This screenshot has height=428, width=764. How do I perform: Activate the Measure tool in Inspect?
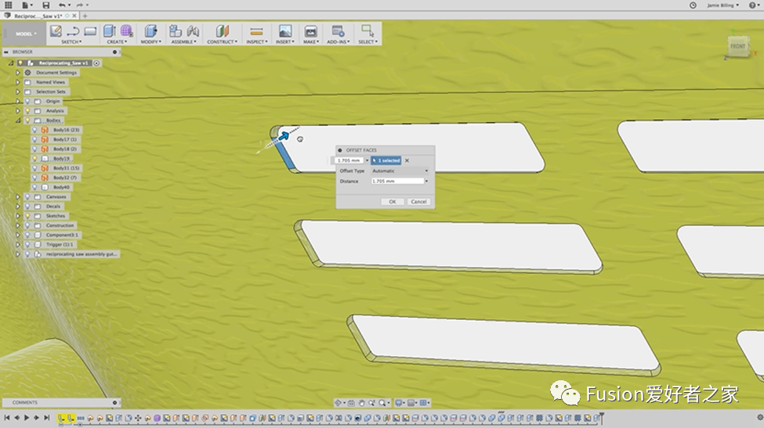(x=256, y=31)
